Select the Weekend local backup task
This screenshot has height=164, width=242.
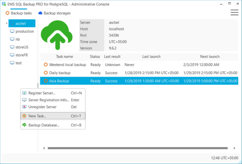(x=139, y=65)
